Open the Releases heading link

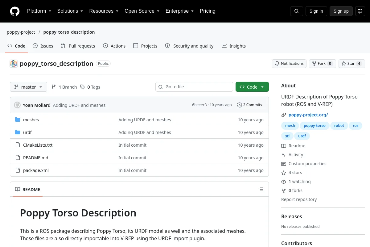click(292, 216)
